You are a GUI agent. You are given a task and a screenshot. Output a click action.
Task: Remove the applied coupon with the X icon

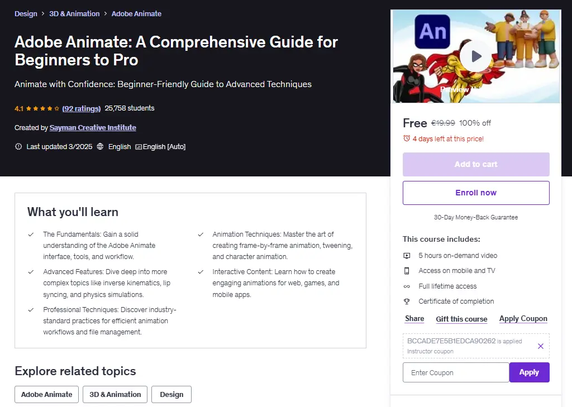point(541,346)
